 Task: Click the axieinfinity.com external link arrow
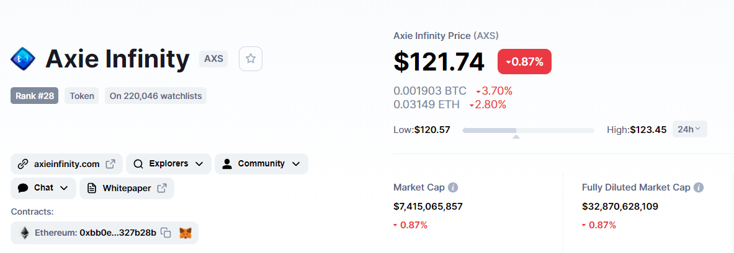coord(110,164)
